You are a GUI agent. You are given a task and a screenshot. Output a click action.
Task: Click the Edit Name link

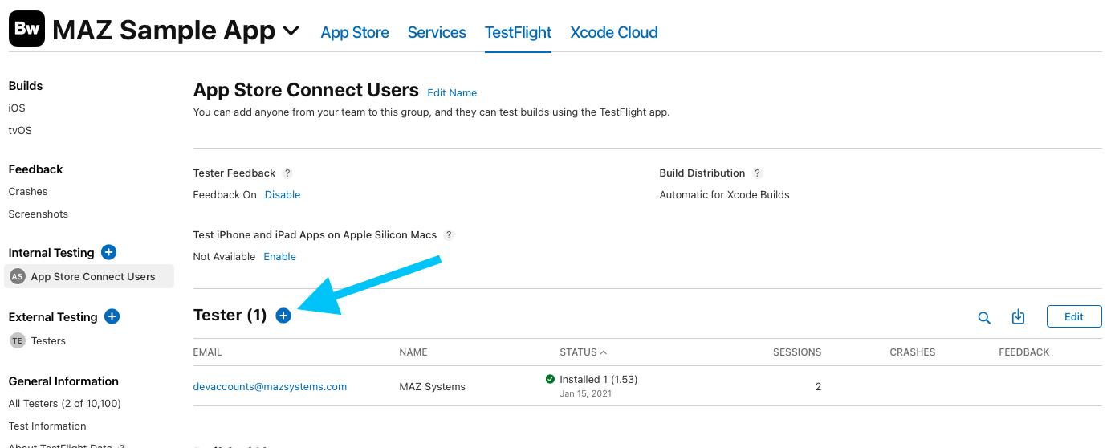point(452,93)
